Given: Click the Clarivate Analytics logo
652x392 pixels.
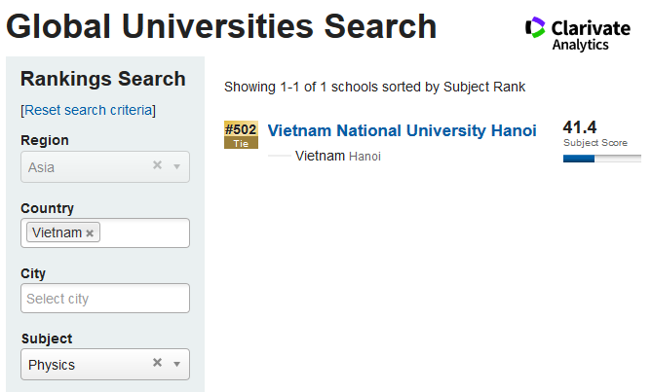Looking at the screenshot, I should 577,34.
